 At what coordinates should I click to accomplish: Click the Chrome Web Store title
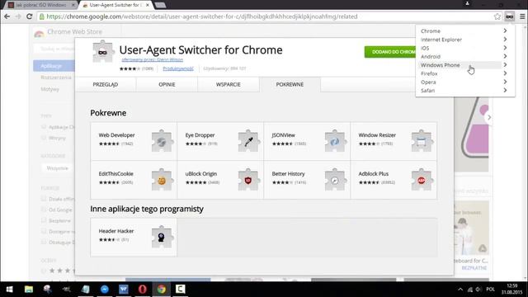point(74,31)
